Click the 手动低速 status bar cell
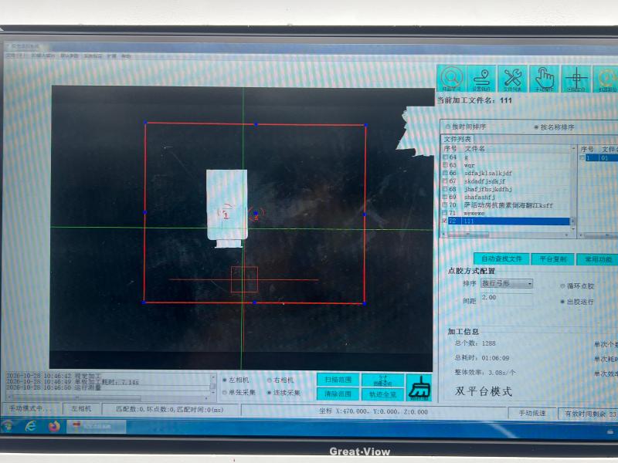Image resolution: width=618 pixels, height=463 pixels. (532, 413)
